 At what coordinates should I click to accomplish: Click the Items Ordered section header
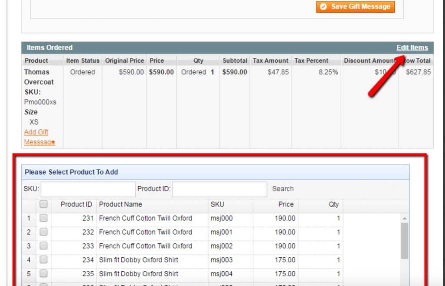coord(50,48)
